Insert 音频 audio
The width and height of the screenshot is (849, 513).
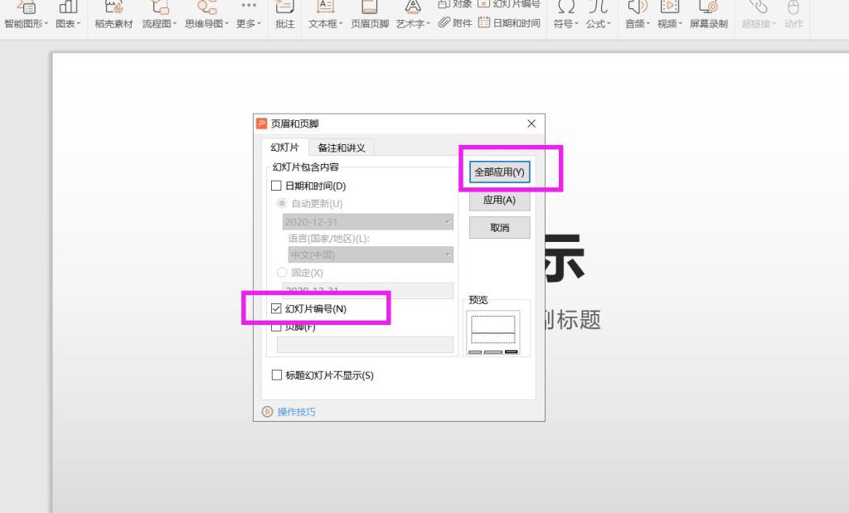pyautogui.click(x=638, y=15)
